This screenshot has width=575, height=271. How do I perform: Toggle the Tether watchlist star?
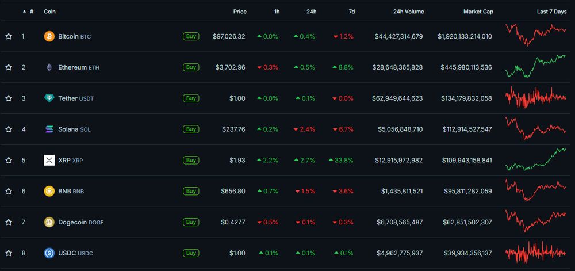9,98
